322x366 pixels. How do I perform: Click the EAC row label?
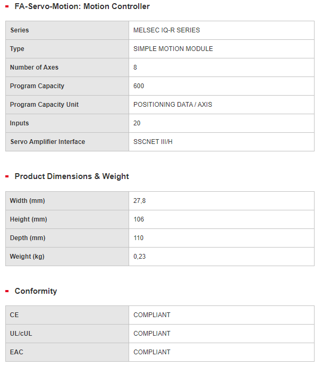[x=16, y=352]
